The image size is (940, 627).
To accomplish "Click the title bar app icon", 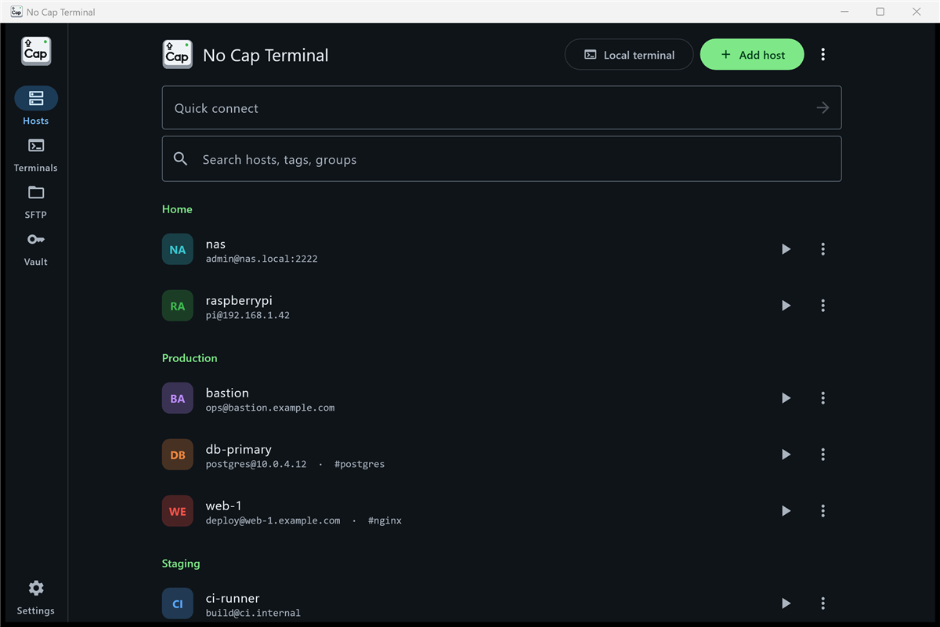I will point(16,12).
